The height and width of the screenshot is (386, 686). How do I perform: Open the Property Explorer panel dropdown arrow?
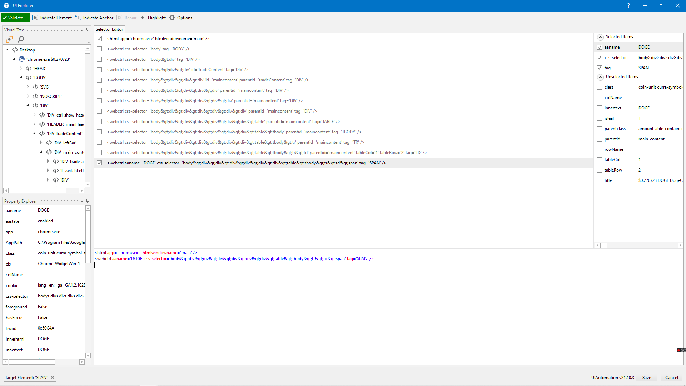[82, 201]
